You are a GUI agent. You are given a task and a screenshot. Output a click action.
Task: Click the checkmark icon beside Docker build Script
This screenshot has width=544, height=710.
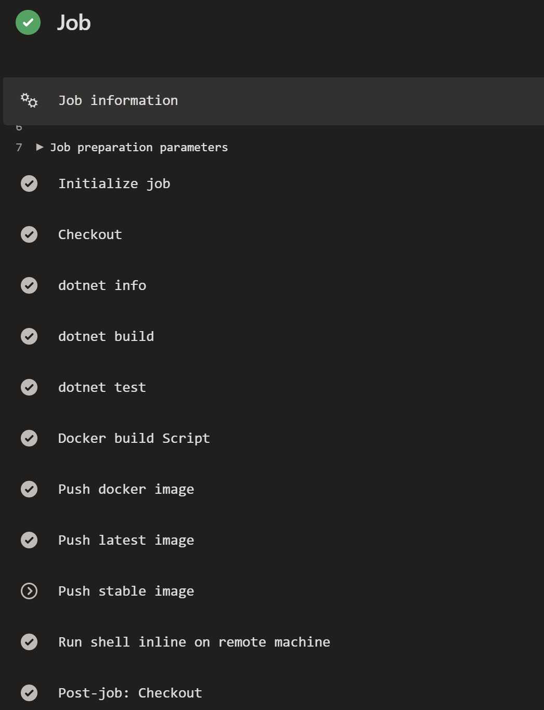pyautogui.click(x=29, y=438)
